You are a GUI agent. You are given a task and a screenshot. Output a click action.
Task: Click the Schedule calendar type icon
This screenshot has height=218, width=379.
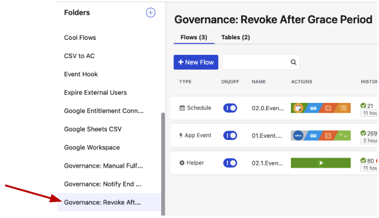[182, 108]
